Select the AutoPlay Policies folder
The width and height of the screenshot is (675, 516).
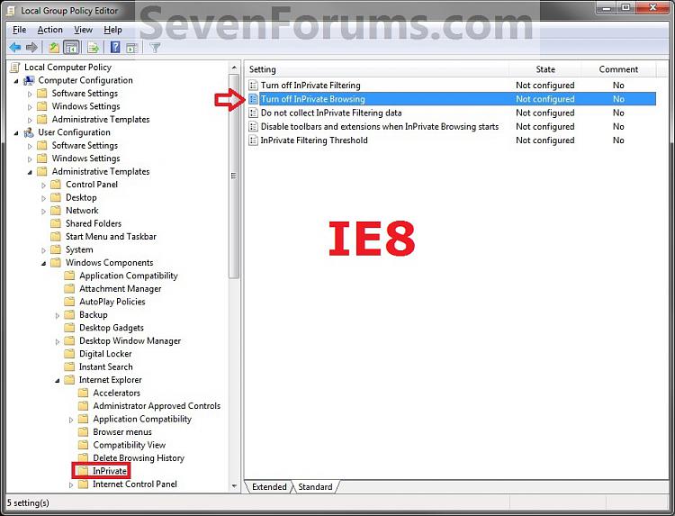tap(112, 302)
